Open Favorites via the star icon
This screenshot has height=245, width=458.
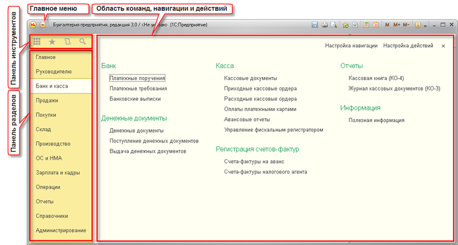pyautogui.click(x=53, y=42)
